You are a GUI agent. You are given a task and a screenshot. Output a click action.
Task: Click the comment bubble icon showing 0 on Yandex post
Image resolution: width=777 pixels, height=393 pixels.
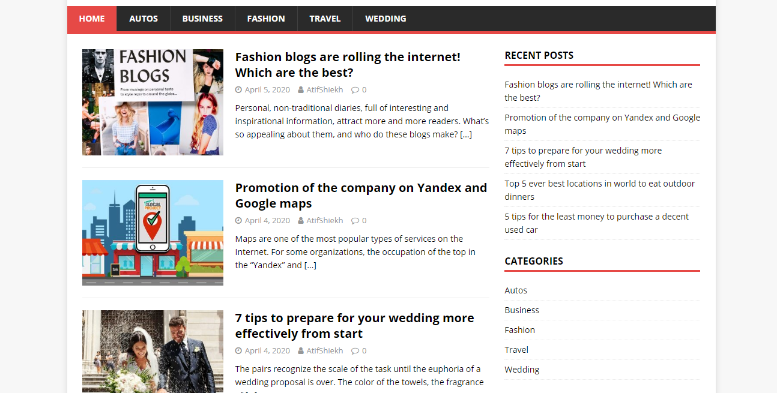[354, 220]
